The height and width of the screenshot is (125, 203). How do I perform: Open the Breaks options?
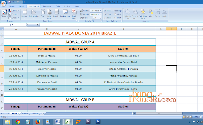tap(56, 14)
